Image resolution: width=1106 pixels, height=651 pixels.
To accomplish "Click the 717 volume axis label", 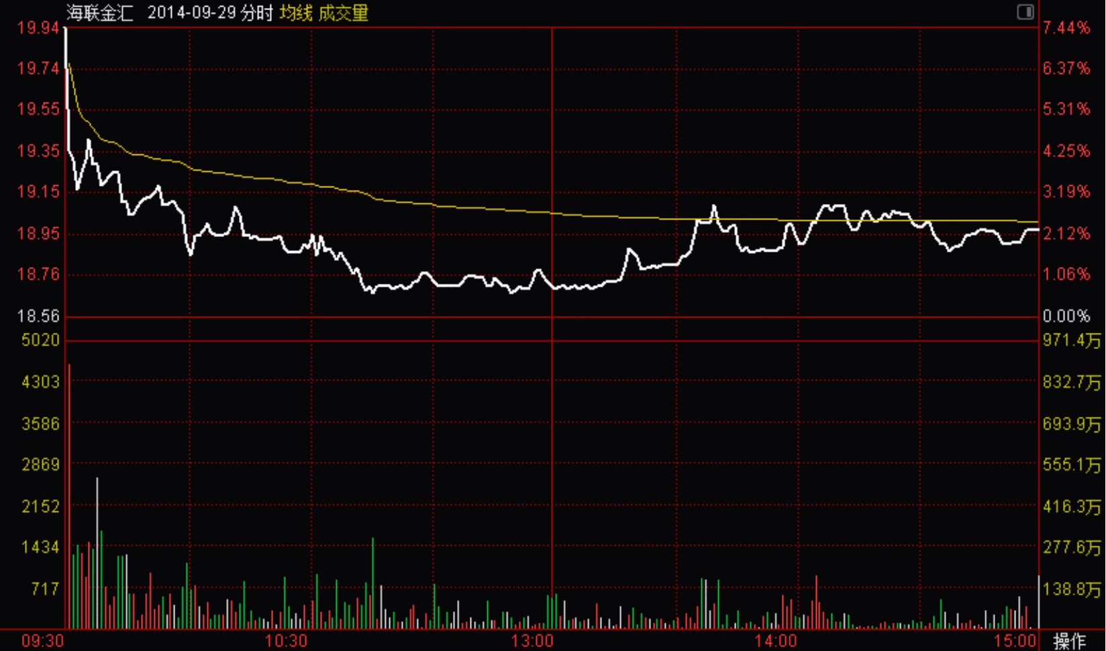I will coord(45,589).
